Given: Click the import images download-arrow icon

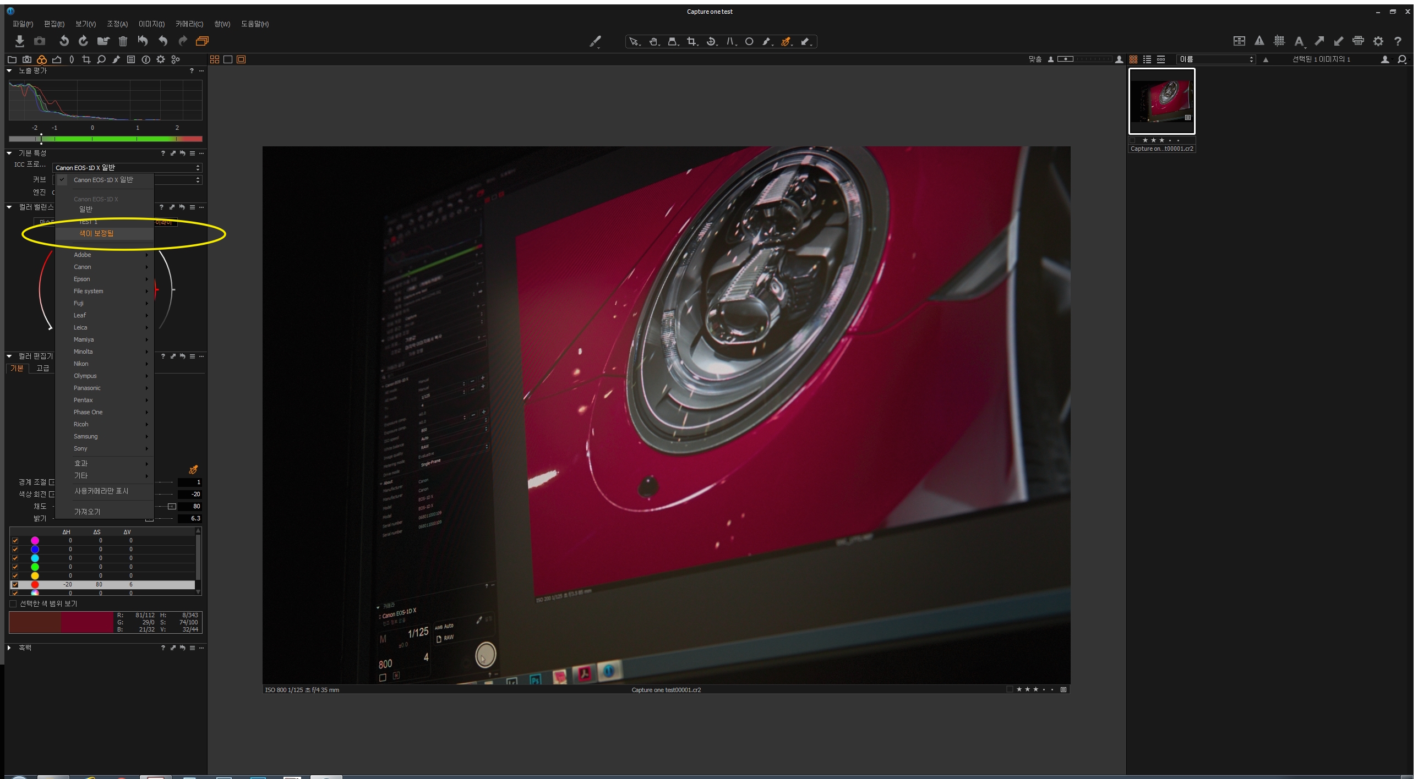Looking at the screenshot, I should (20, 41).
